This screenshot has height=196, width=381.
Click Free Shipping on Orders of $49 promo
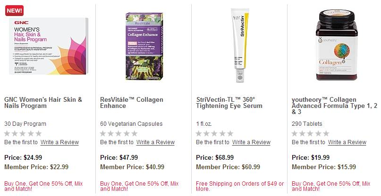240,186
